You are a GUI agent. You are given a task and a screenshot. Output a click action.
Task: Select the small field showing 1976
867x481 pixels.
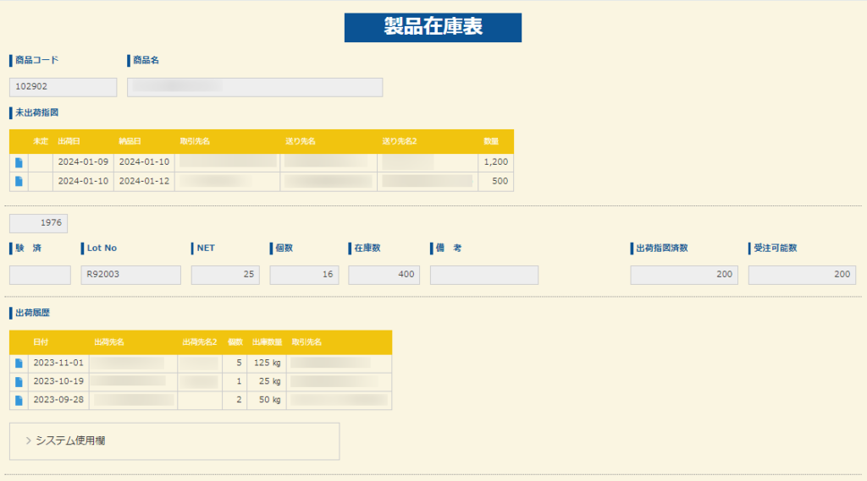pyautogui.click(x=38, y=223)
